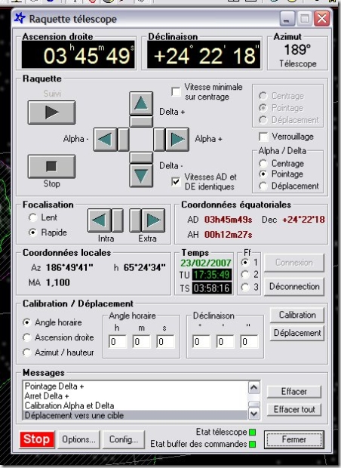Screen dimensions: 341x468
Task: Click the red Stop emergency button
Action: (37, 439)
